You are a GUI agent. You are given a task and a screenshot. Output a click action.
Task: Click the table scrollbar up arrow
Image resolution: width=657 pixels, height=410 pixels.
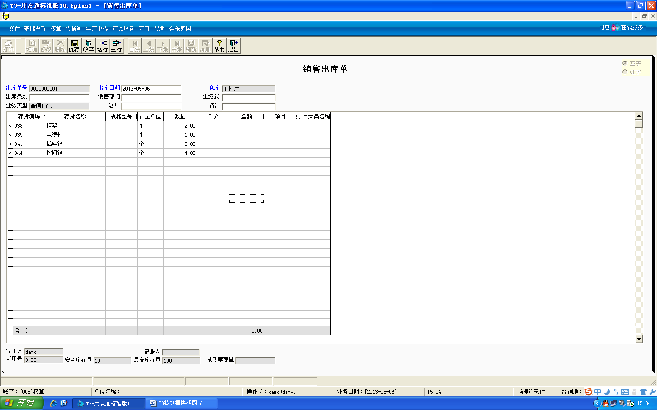(x=639, y=116)
